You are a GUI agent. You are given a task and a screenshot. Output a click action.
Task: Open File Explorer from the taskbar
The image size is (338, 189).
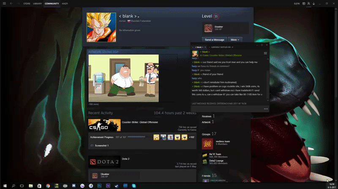click(x=30, y=186)
